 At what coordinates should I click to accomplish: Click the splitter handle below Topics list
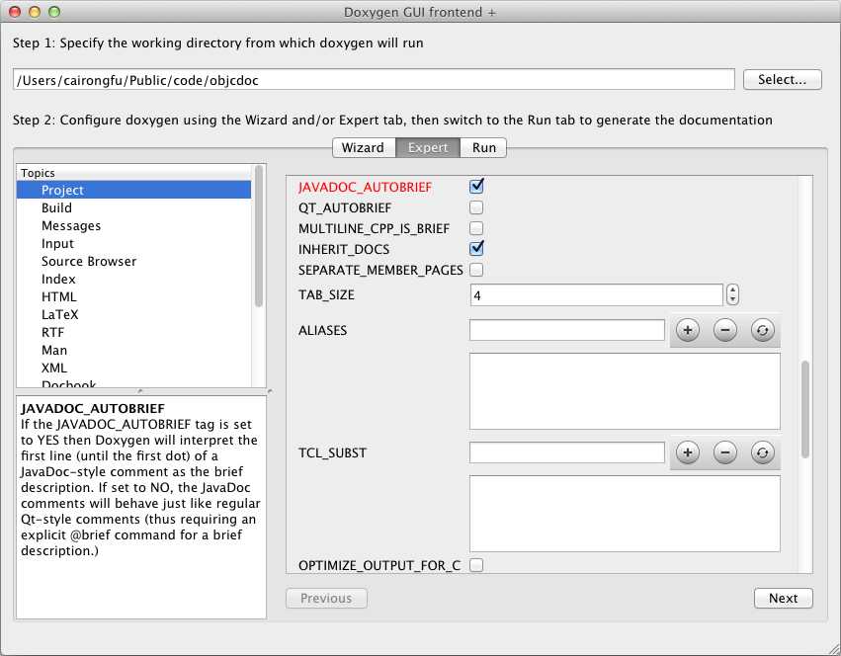140,391
